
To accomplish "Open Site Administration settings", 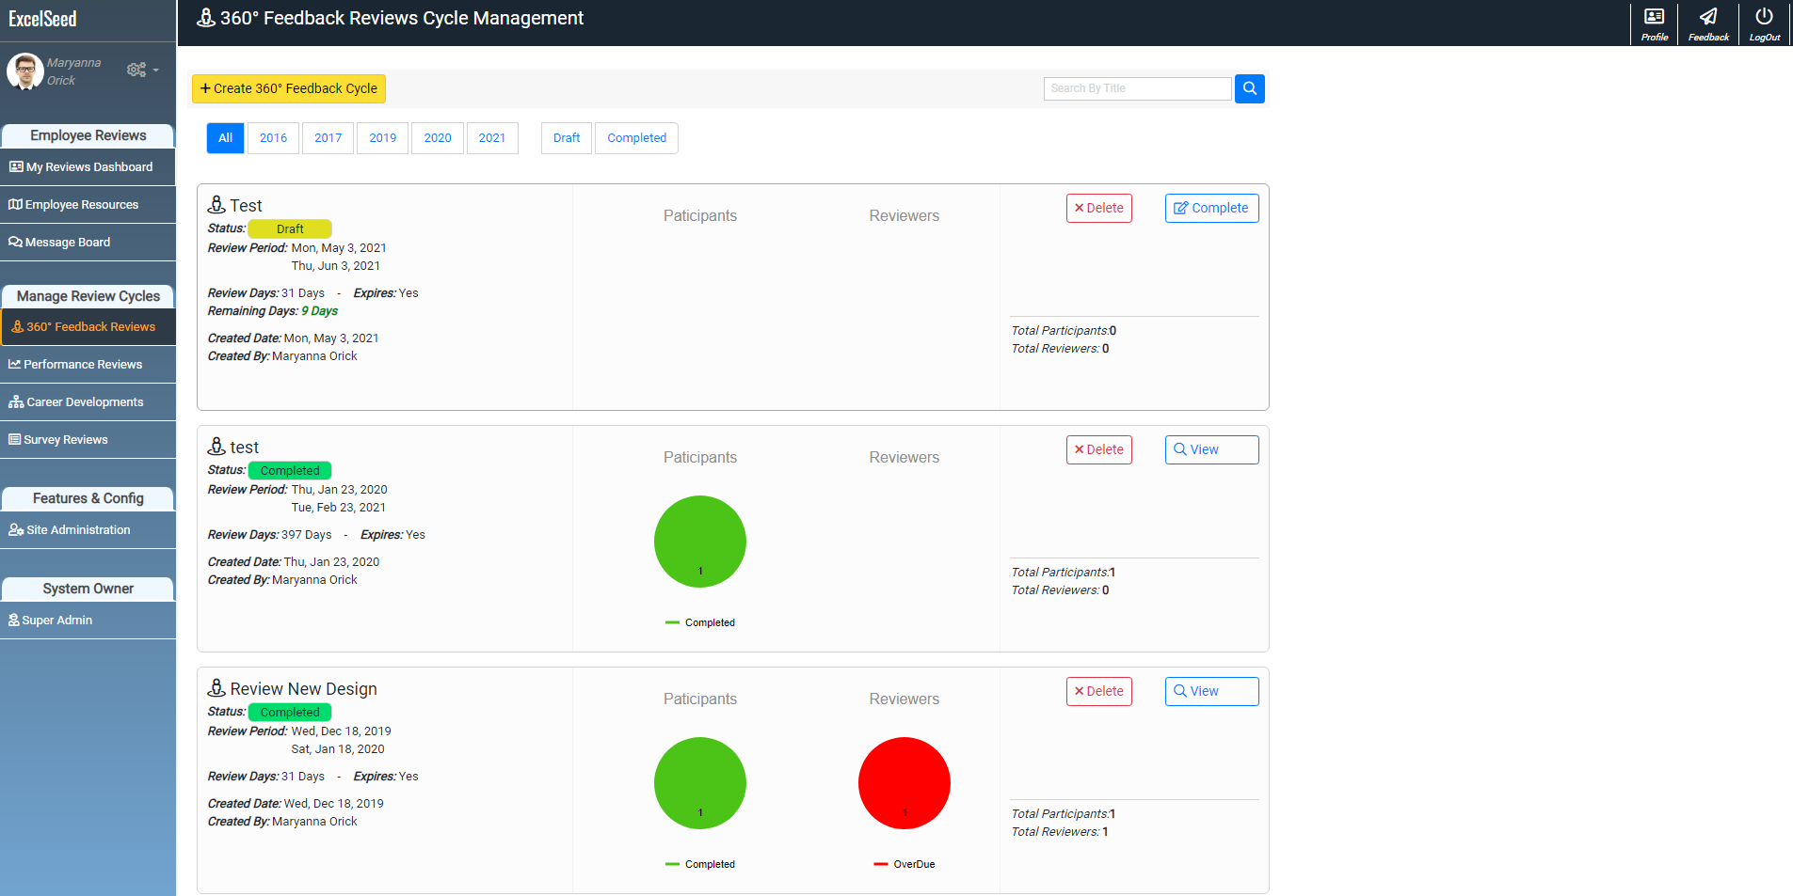I will [x=76, y=529].
